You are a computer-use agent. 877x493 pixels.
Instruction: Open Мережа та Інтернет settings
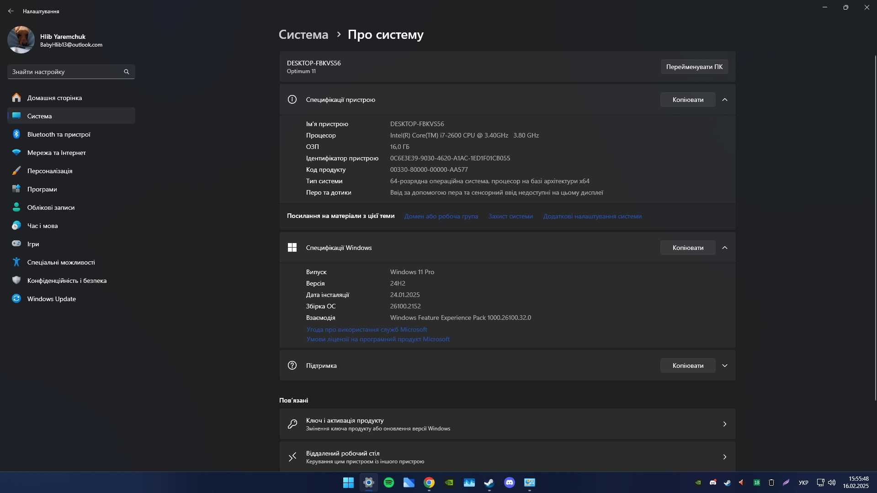(x=71, y=153)
